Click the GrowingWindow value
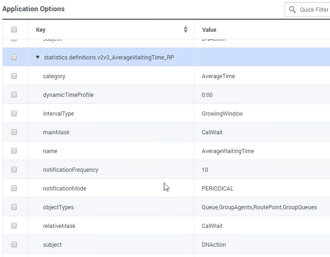The width and height of the screenshot is (330, 257). [x=222, y=114]
